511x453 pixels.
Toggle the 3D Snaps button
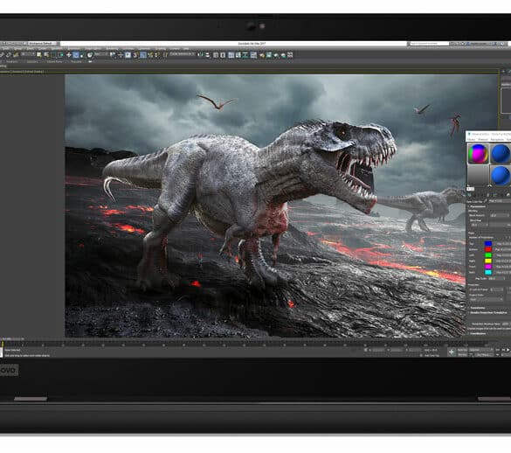point(135,54)
